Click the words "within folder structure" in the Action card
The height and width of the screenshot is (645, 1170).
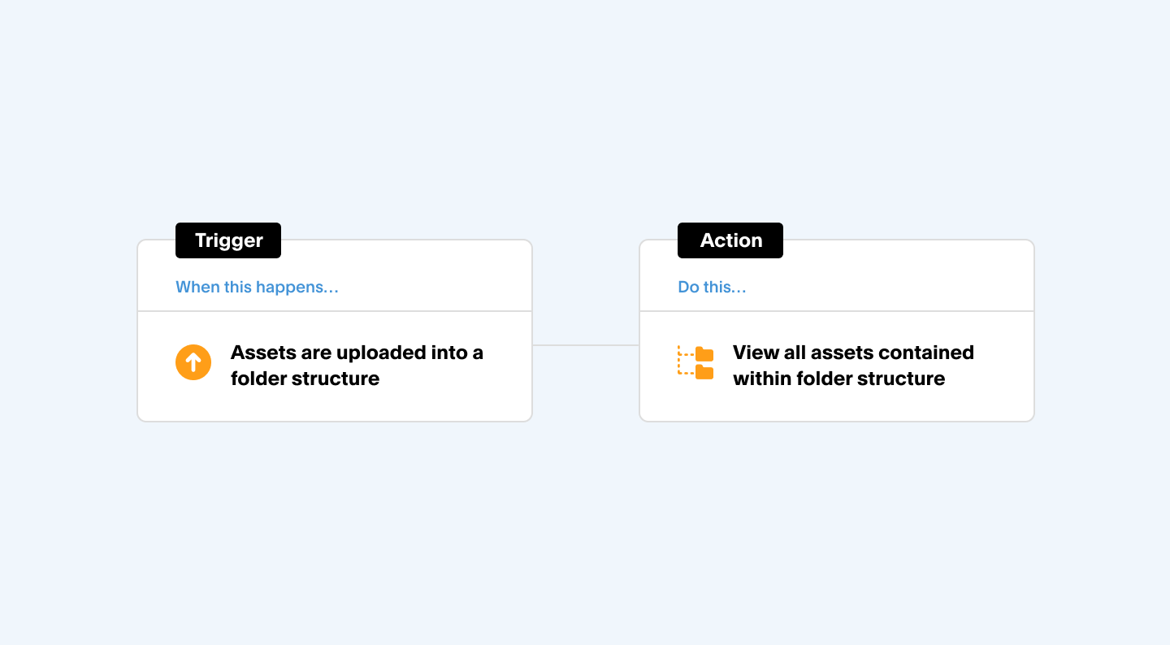tap(838, 379)
